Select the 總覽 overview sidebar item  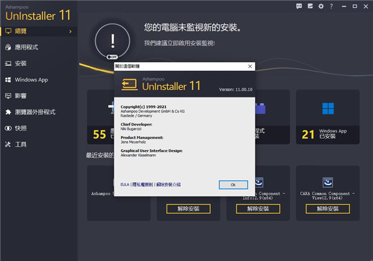pos(39,31)
